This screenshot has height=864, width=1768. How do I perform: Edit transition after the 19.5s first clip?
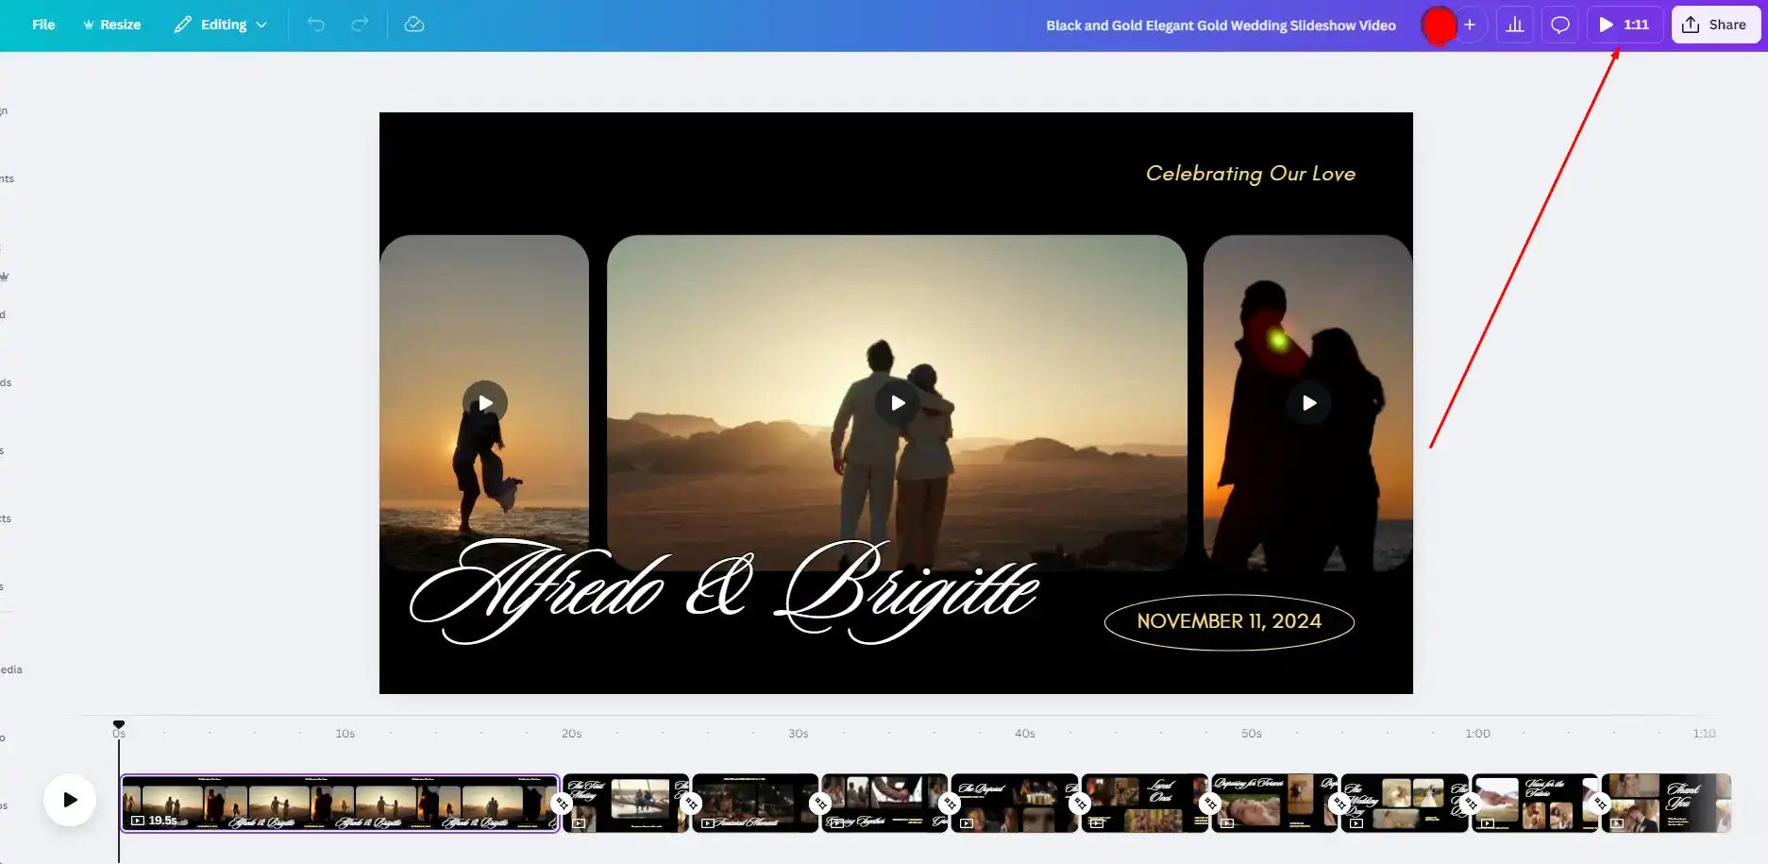(x=562, y=804)
